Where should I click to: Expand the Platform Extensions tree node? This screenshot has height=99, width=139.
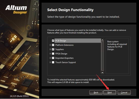pos(50,45)
